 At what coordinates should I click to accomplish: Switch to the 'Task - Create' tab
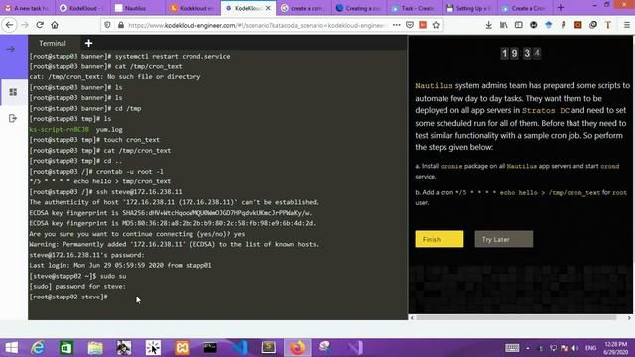[413, 8]
